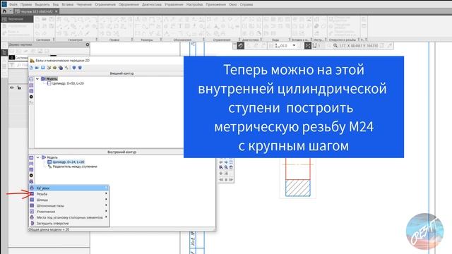Expand the Размеры ribbon group
The height and width of the screenshot is (254, 452).
[x=161, y=40]
